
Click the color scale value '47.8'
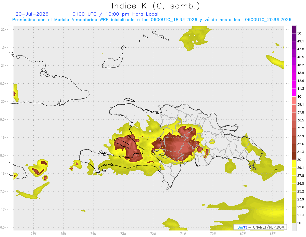301,49
